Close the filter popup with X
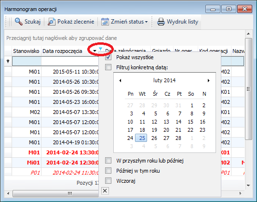This screenshot has width=257, height=202. (x=105, y=190)
